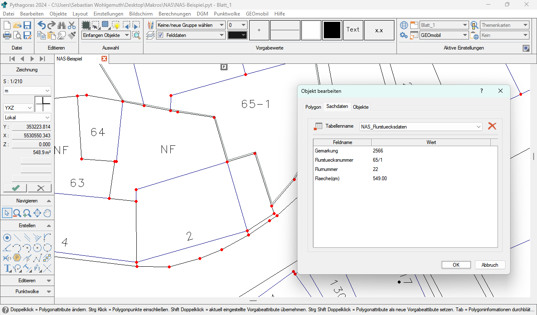
Task: Create a new file with blank page icon
Action: 7,25
